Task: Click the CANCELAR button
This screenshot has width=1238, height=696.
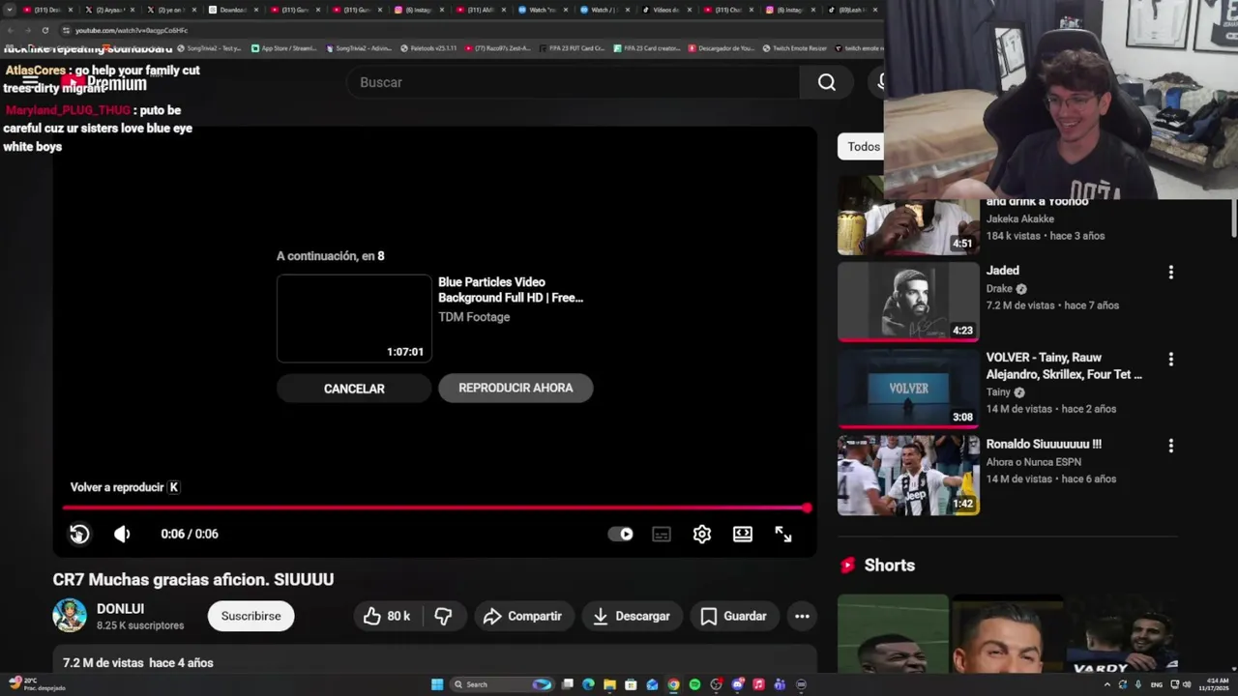Action: click(x=354, y=389)
